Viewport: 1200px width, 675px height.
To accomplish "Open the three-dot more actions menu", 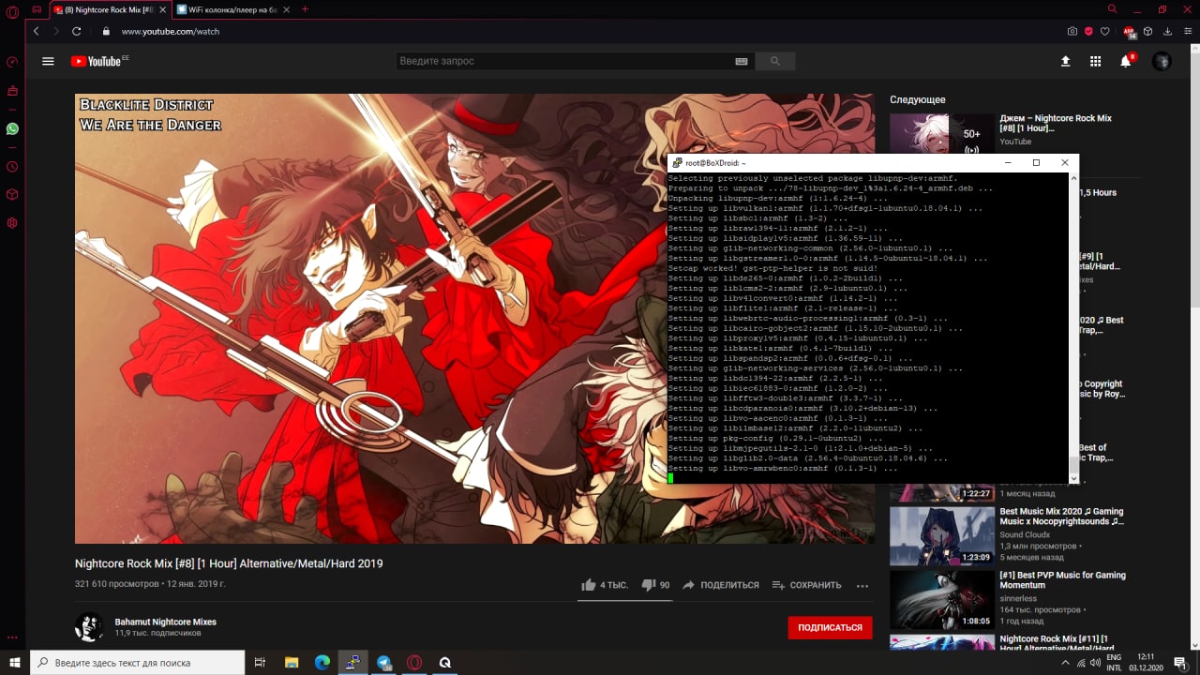I will point(862,585).
